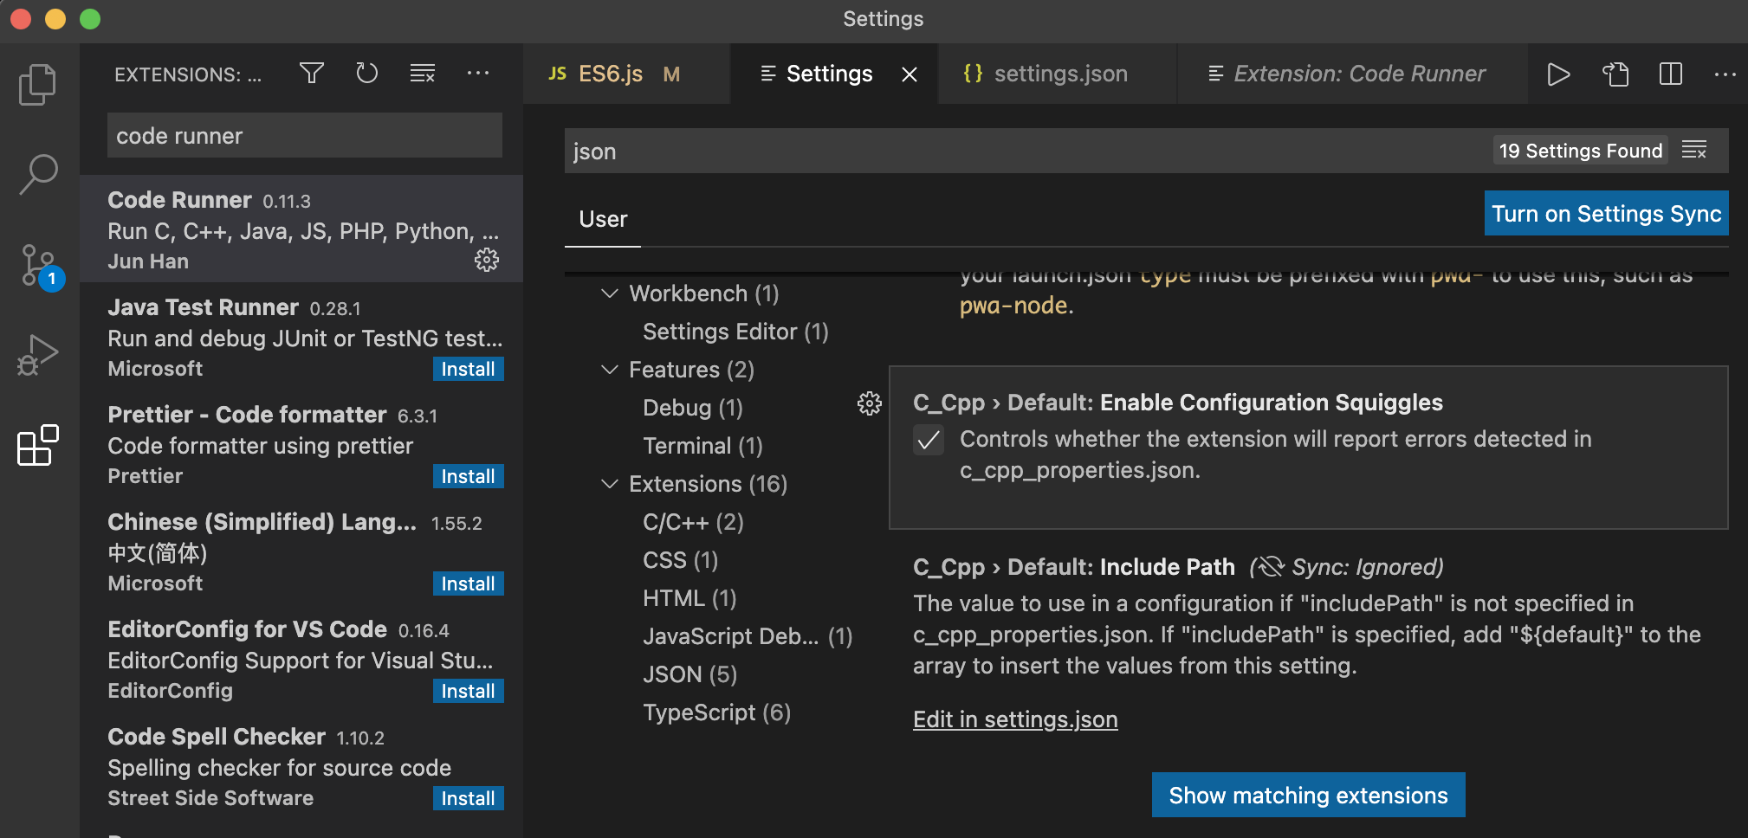Click 19 Settings Found badge
This screenshot has height=838, width=1748.
click(x=1581, y=151)
